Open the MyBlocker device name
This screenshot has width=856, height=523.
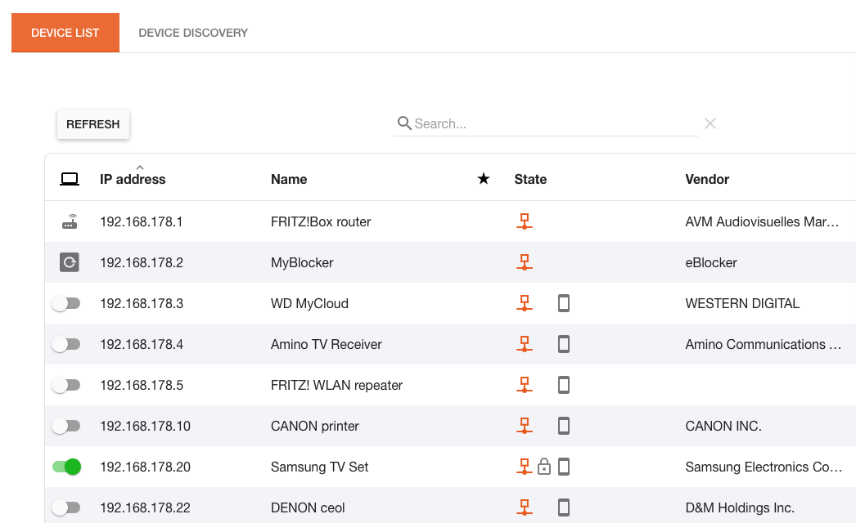coord(302,263)
